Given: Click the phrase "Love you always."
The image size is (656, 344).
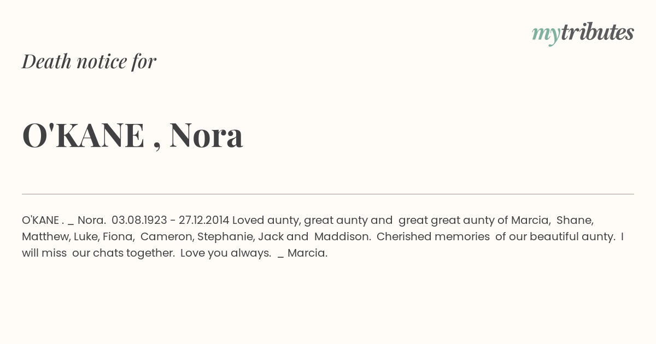Looking at the screenshot, I should (226, 253).
